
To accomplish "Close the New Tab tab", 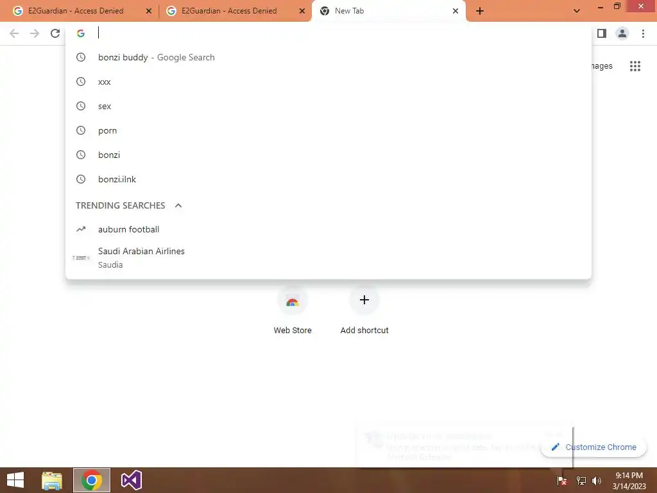I will (x=456, y=11).
